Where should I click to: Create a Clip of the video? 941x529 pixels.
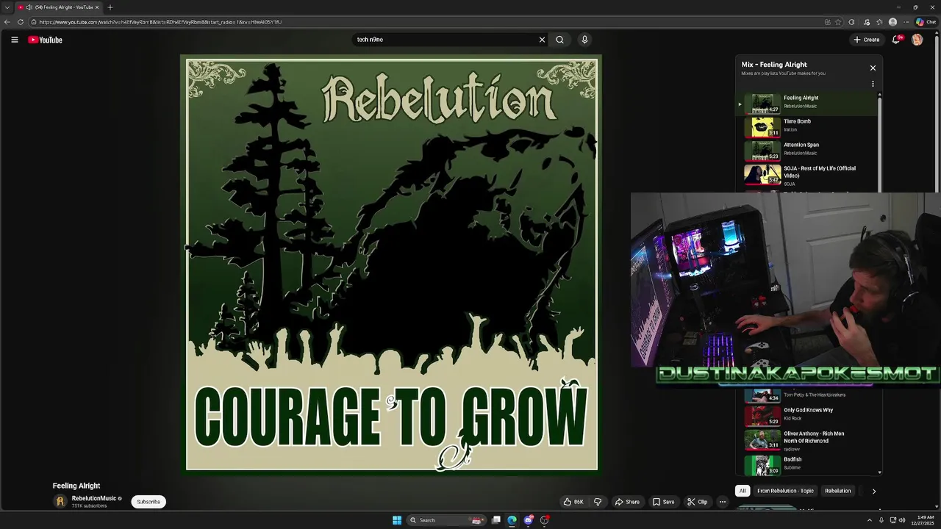pos(697,502)
